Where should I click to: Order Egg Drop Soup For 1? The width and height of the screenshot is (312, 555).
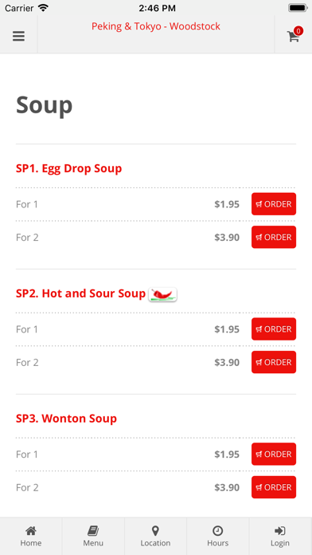pyautogui.click(x=274, y=204)
